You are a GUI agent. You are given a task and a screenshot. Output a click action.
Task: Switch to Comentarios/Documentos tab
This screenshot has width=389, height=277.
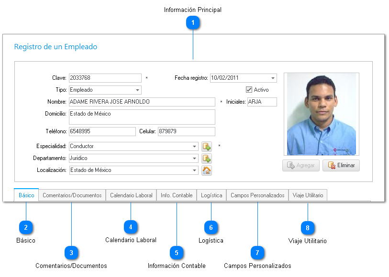pyautogui.click(x=72, y=195)
